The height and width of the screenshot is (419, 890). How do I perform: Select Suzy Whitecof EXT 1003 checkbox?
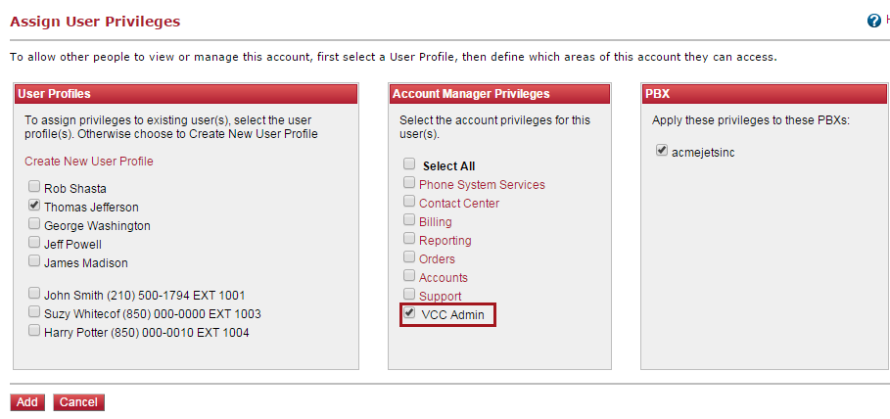[x=34, y=312]
